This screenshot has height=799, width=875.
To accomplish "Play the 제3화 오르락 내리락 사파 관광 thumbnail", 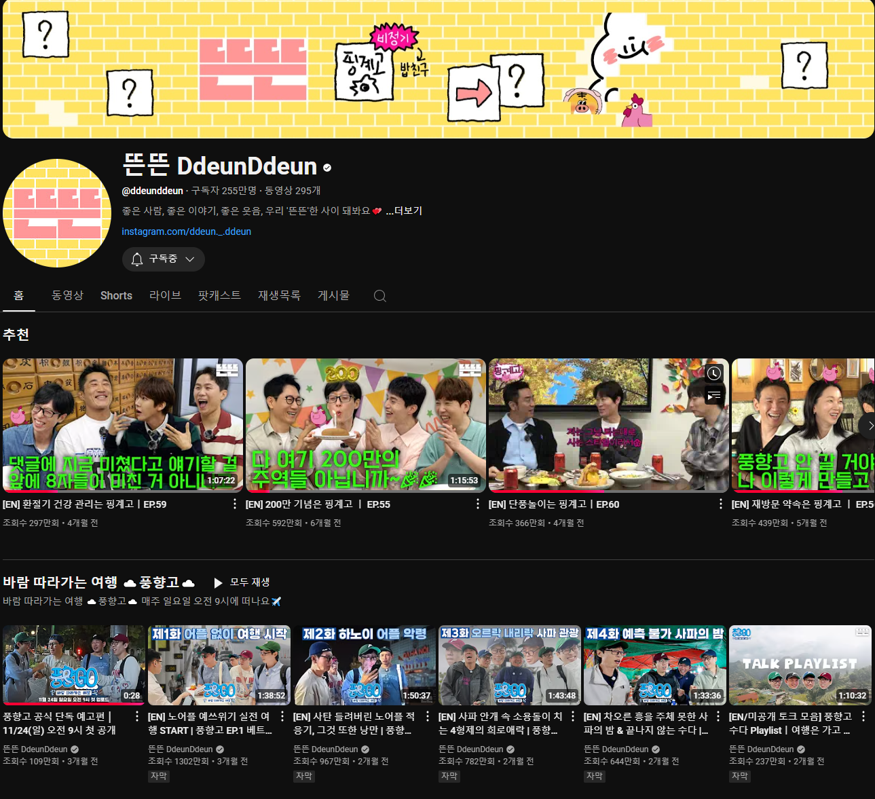I will click(510, 665).
